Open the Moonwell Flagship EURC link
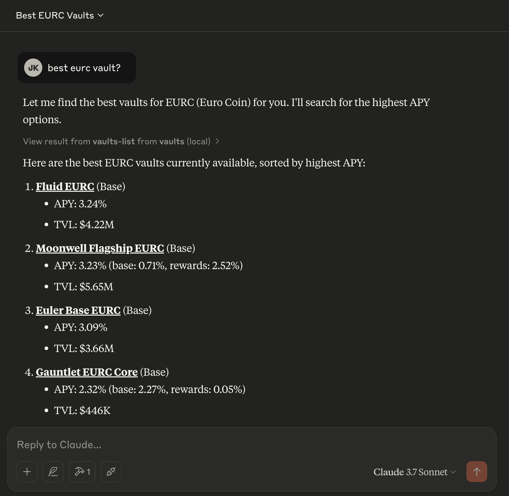The width and height of the screenshot is (509, 496). click(x=100, y=248)
